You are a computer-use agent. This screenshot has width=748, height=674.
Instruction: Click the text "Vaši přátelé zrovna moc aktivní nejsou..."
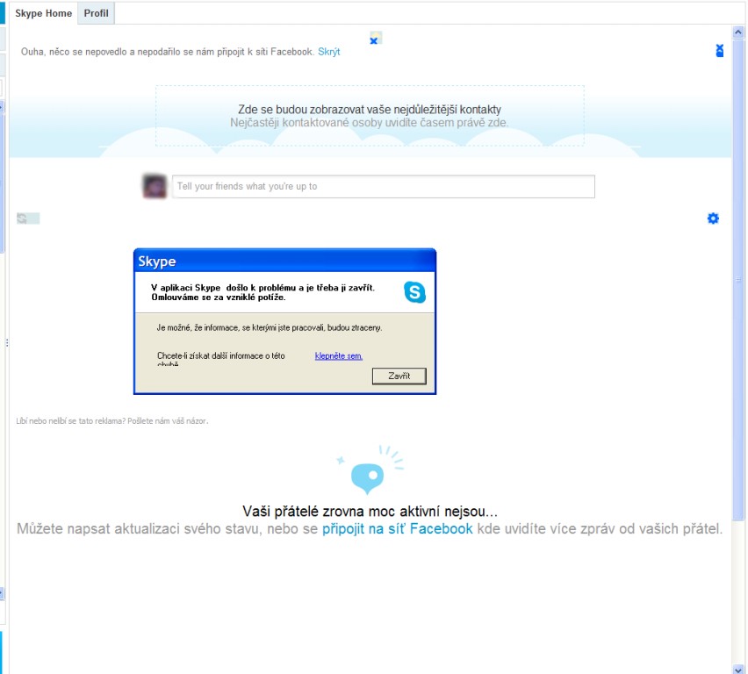click(370, 512)
